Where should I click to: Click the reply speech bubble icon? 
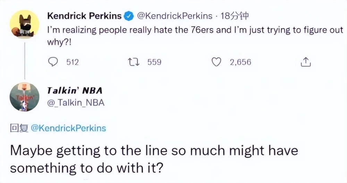53,62
